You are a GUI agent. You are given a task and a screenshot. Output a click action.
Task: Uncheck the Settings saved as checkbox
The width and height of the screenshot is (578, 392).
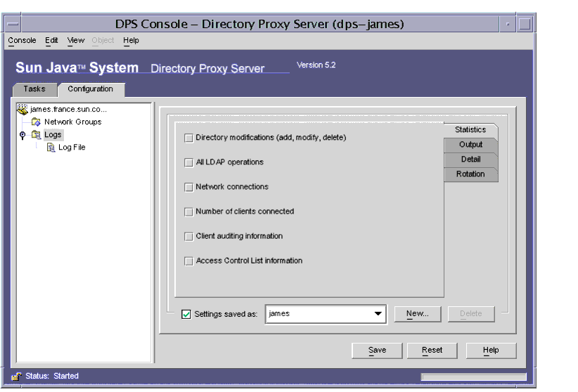pyautogui.click(x=186, y=314)
